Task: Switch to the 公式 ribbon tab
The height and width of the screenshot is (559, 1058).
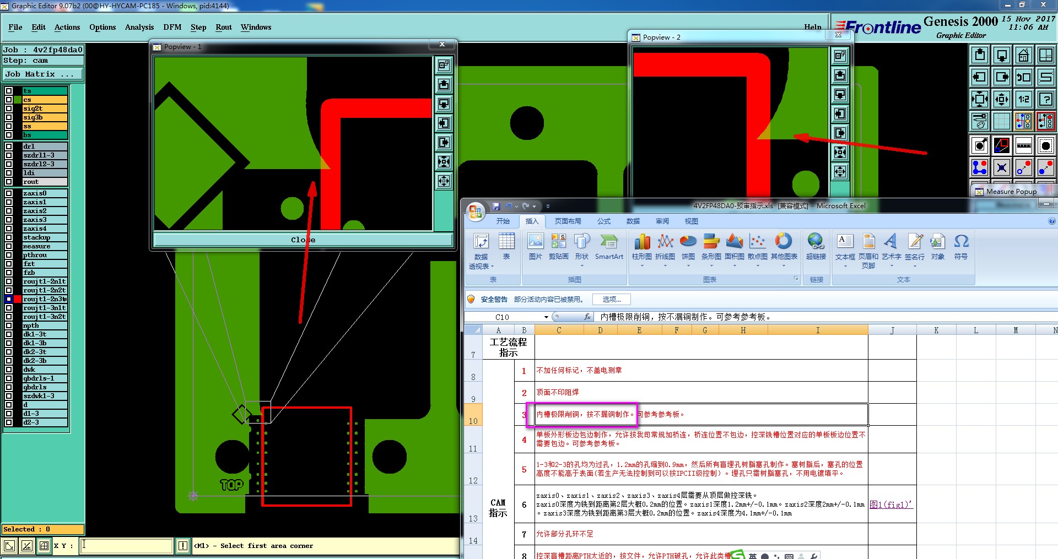Action: (x=604, y=221)
